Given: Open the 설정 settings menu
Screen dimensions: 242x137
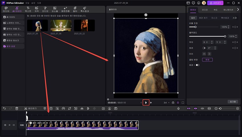Looking at the screenshot, I should tap(33, 3).
